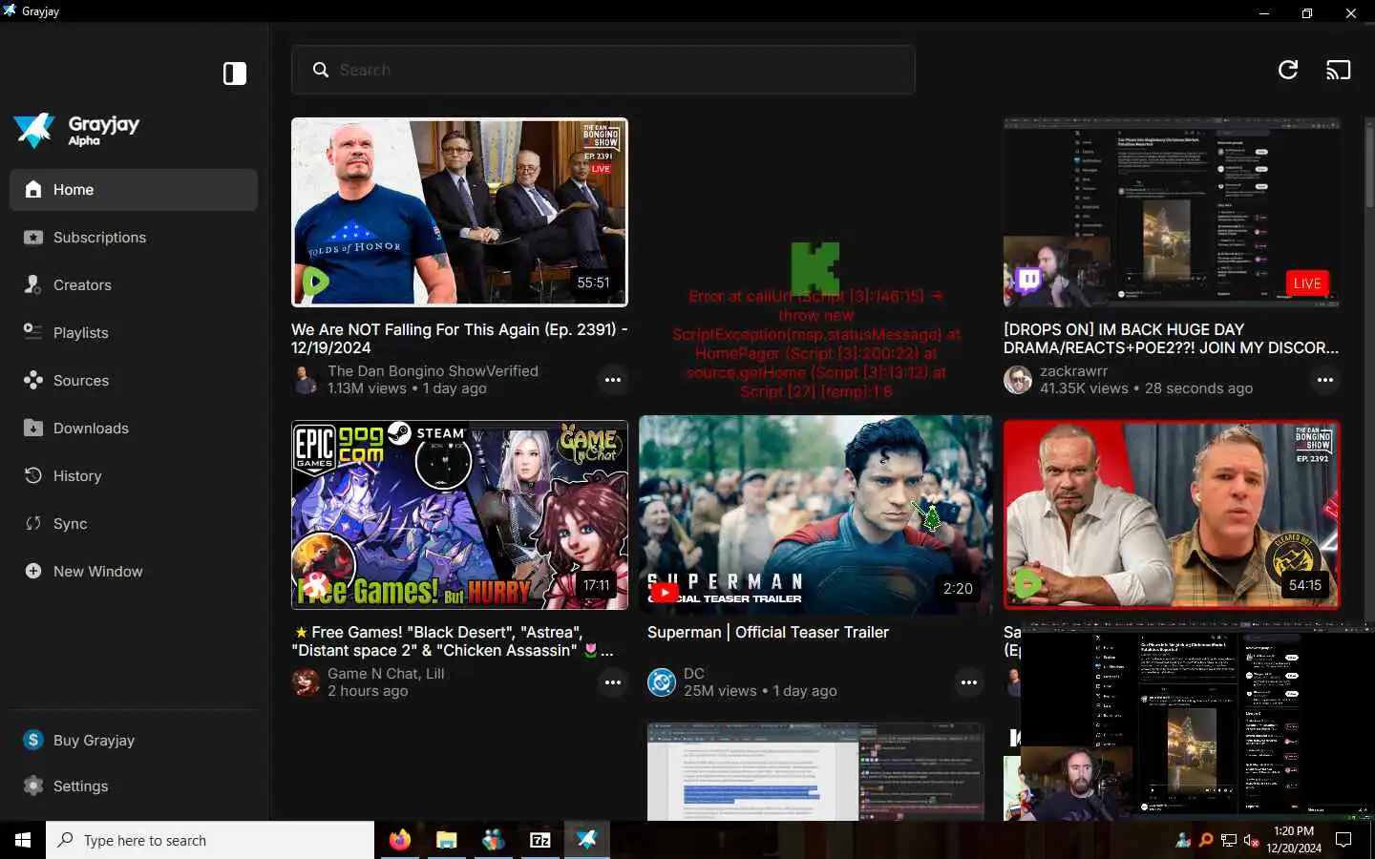1375x859 pixels.
Task: Click the picture-in-picture stream overlay
Action: [x=1197, y=723]
